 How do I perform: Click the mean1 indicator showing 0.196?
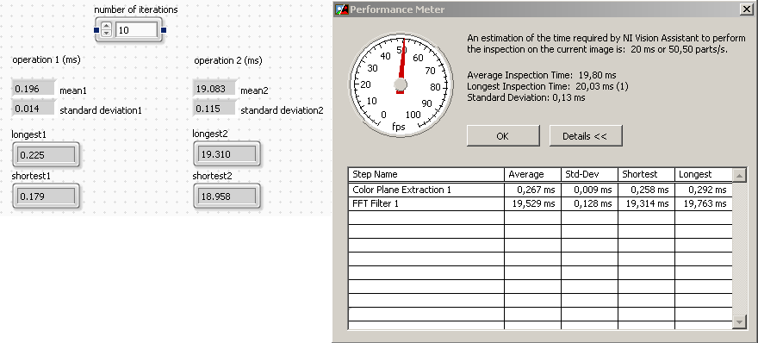pyautogui.click(x=34, y=89)
